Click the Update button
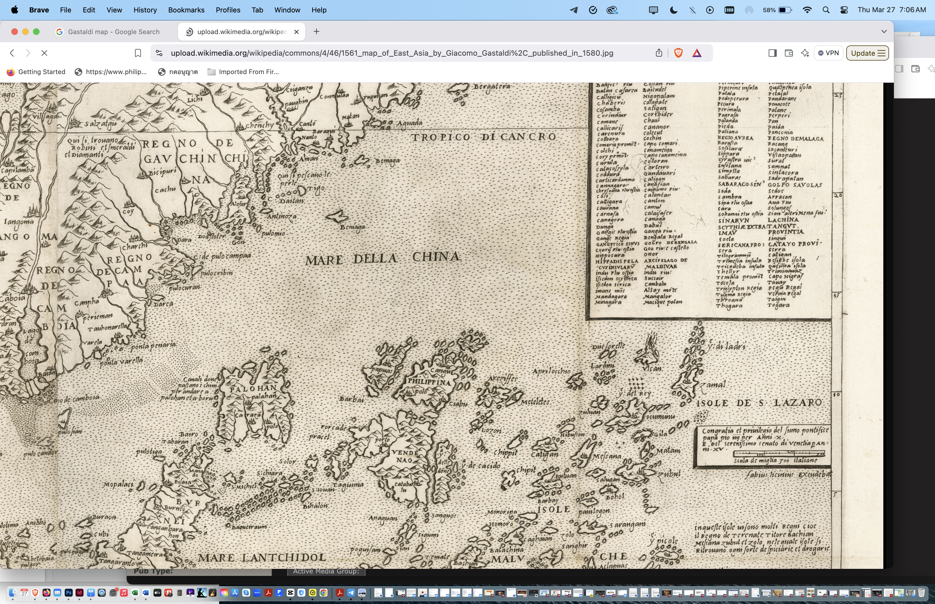 868,53
